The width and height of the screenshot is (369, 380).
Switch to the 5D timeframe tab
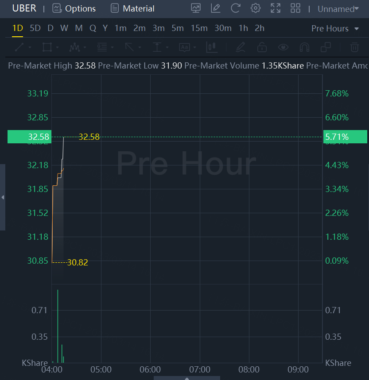click(35, 28)
